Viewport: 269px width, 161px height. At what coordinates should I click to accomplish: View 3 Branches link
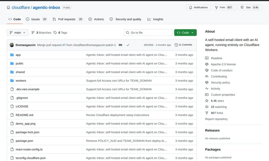41,32
